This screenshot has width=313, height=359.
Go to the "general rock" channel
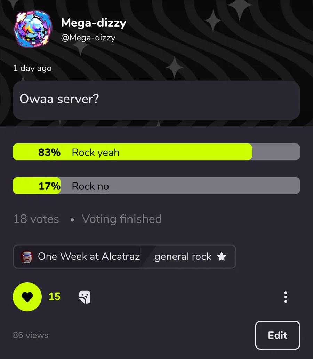pyautogui.click(x=183, y=257)
